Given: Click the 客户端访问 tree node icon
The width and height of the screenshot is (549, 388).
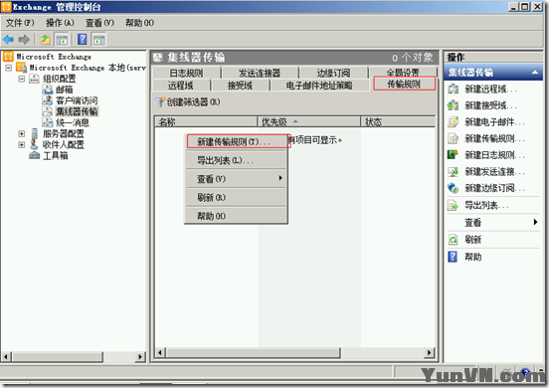Looking at the screenshot, I should pyautogui.click(x=48, y=100).
